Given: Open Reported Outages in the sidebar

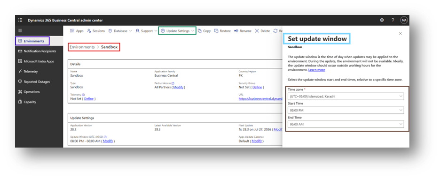Looking at the screenshot, I should pos(39,82).
